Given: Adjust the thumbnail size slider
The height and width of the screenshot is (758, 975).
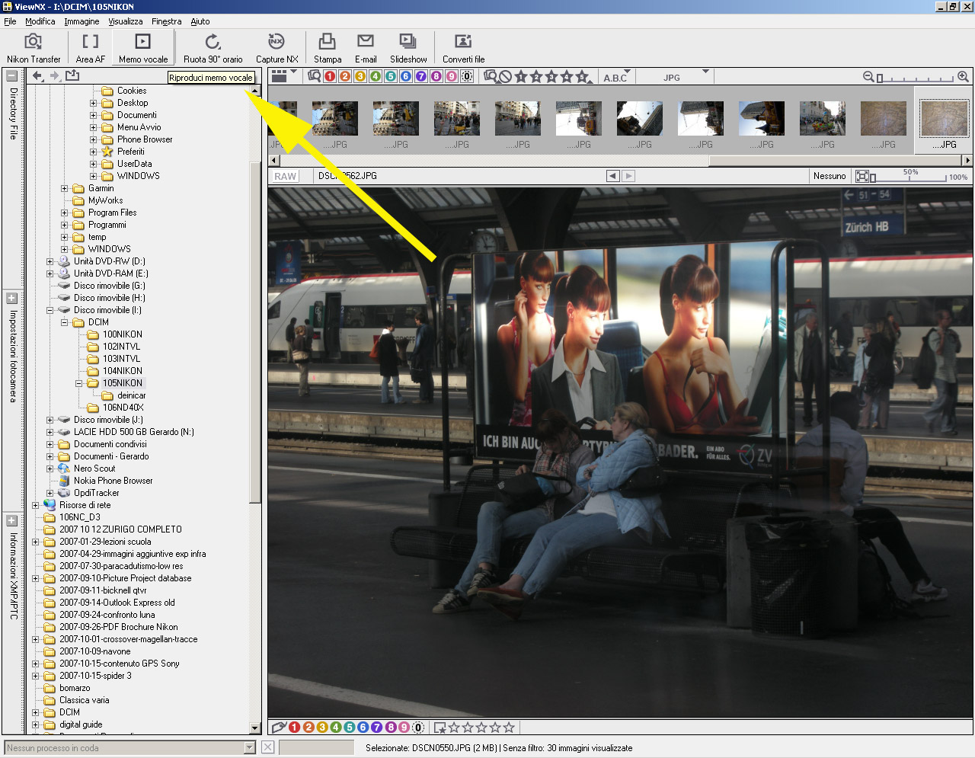Looking at the screenshot, I should click(x=916, y=78).
